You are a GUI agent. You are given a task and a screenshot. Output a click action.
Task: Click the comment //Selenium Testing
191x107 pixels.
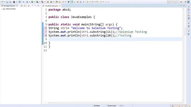tap(131, 32)
